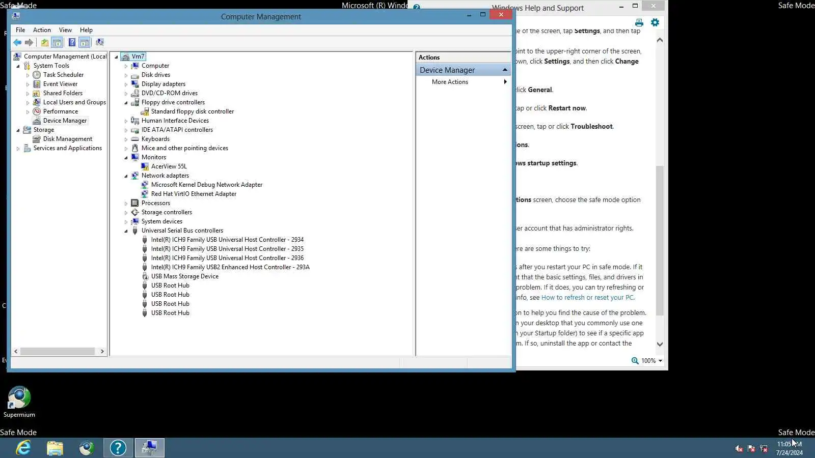Click the left-tree horizontal scrollbar right arrow
The height and width of the screenshot is (458, 815).
[102, 351]
